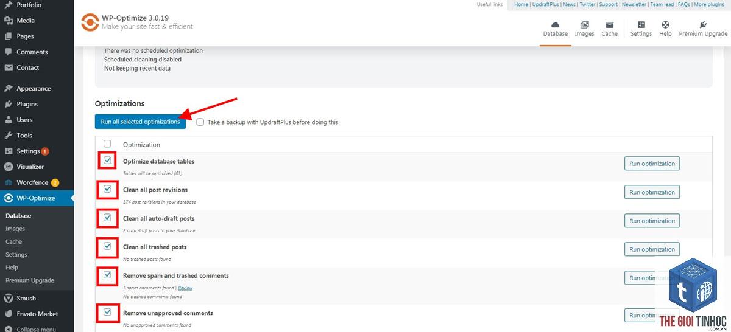Image resolution: width=731 pixels, height=332 pixels.
Task: Click '174 post revisions in your database' text
Action: coord(160,202)
